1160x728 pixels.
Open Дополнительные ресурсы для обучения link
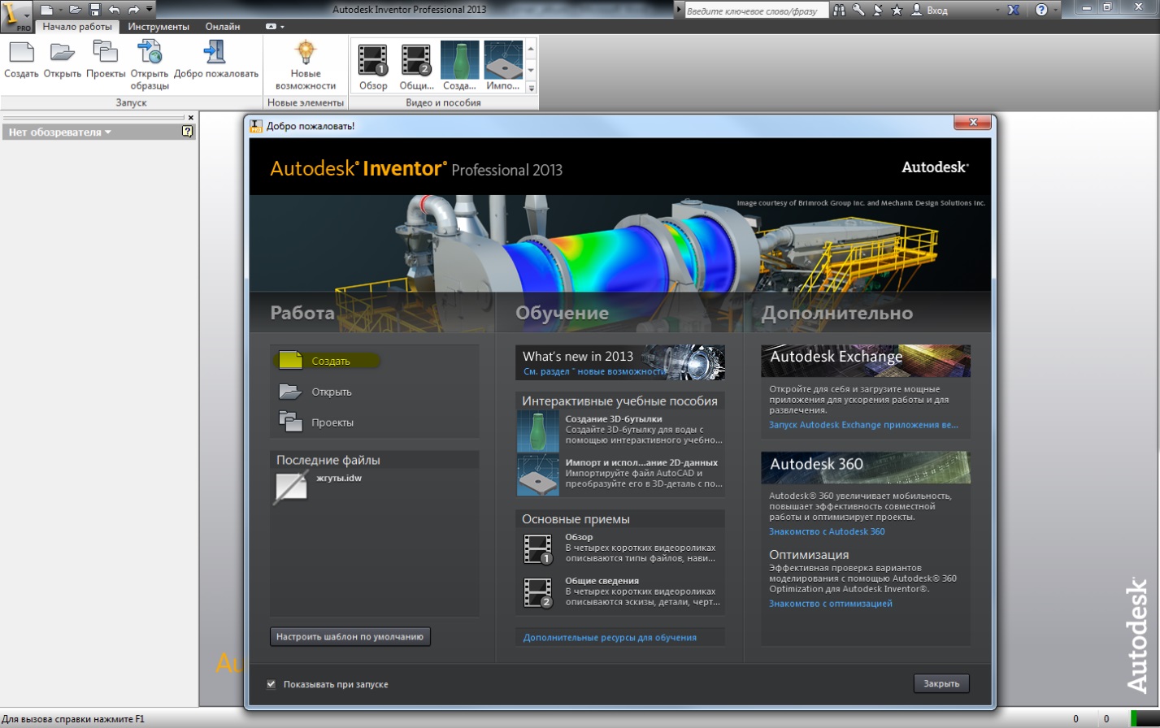point(610,638)
